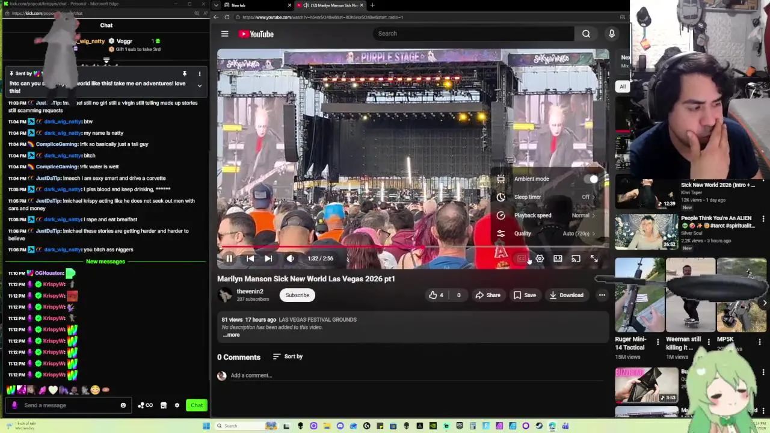
Task: Open more actions menu beside Download
Action: point(602,295)
